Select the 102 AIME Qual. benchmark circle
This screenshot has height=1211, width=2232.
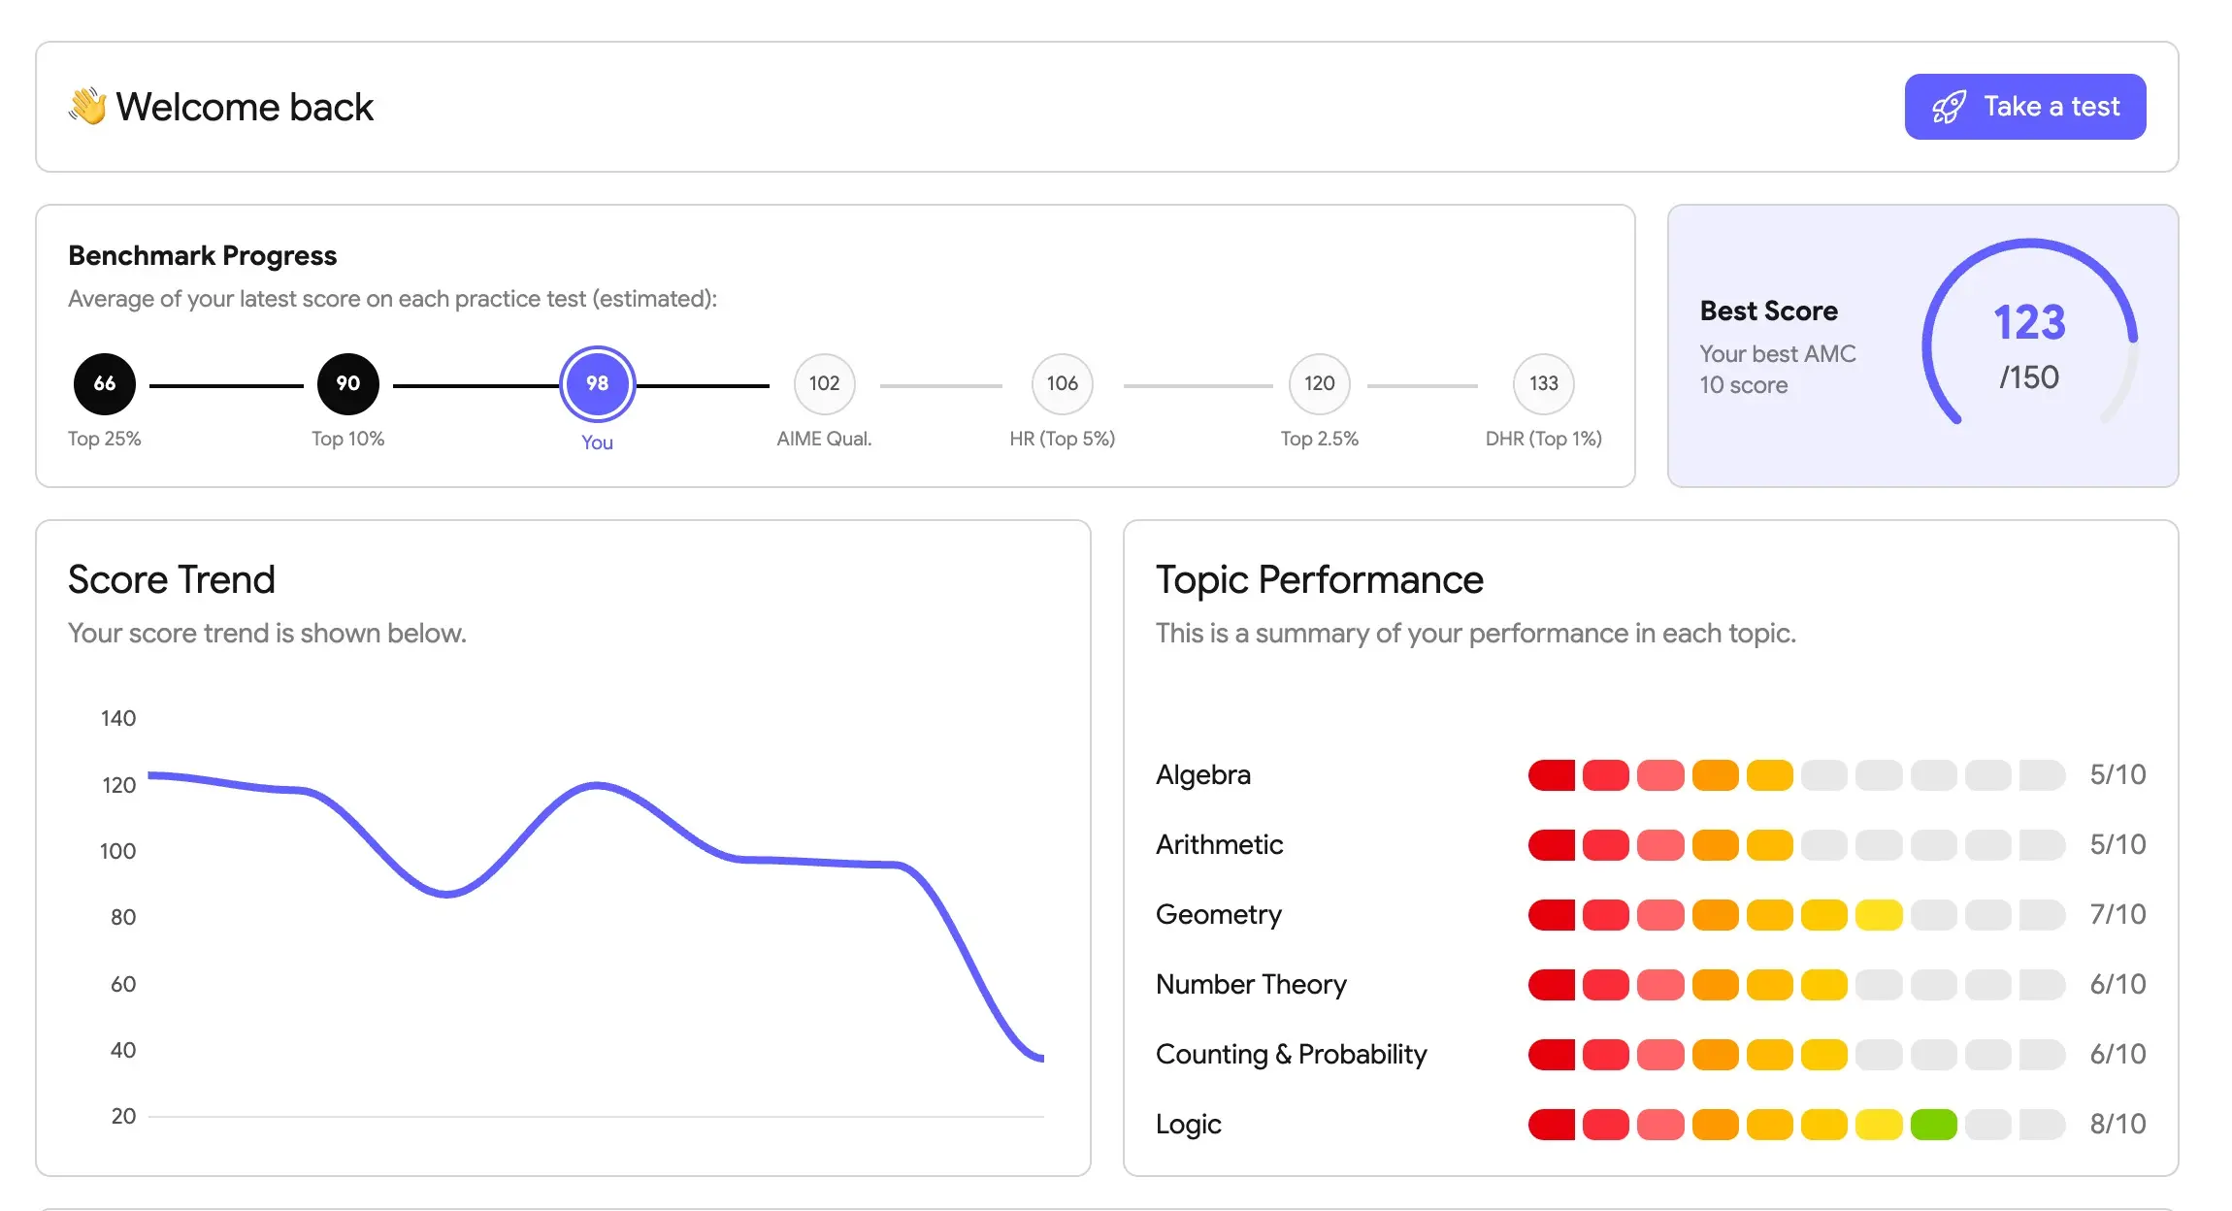point(824,383)
